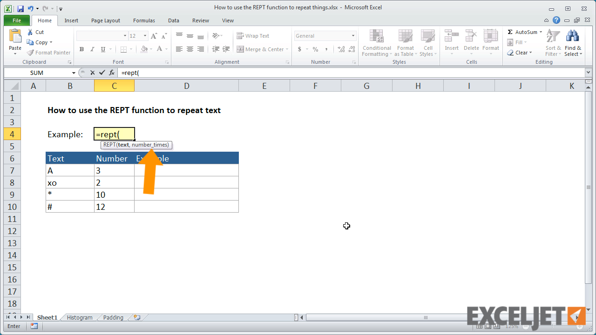Toggle Wrap Text option
This screenshot has width=596, height=335.
point(253,36)
